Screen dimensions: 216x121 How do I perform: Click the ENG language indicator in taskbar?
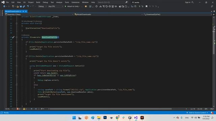pos(187,118)
